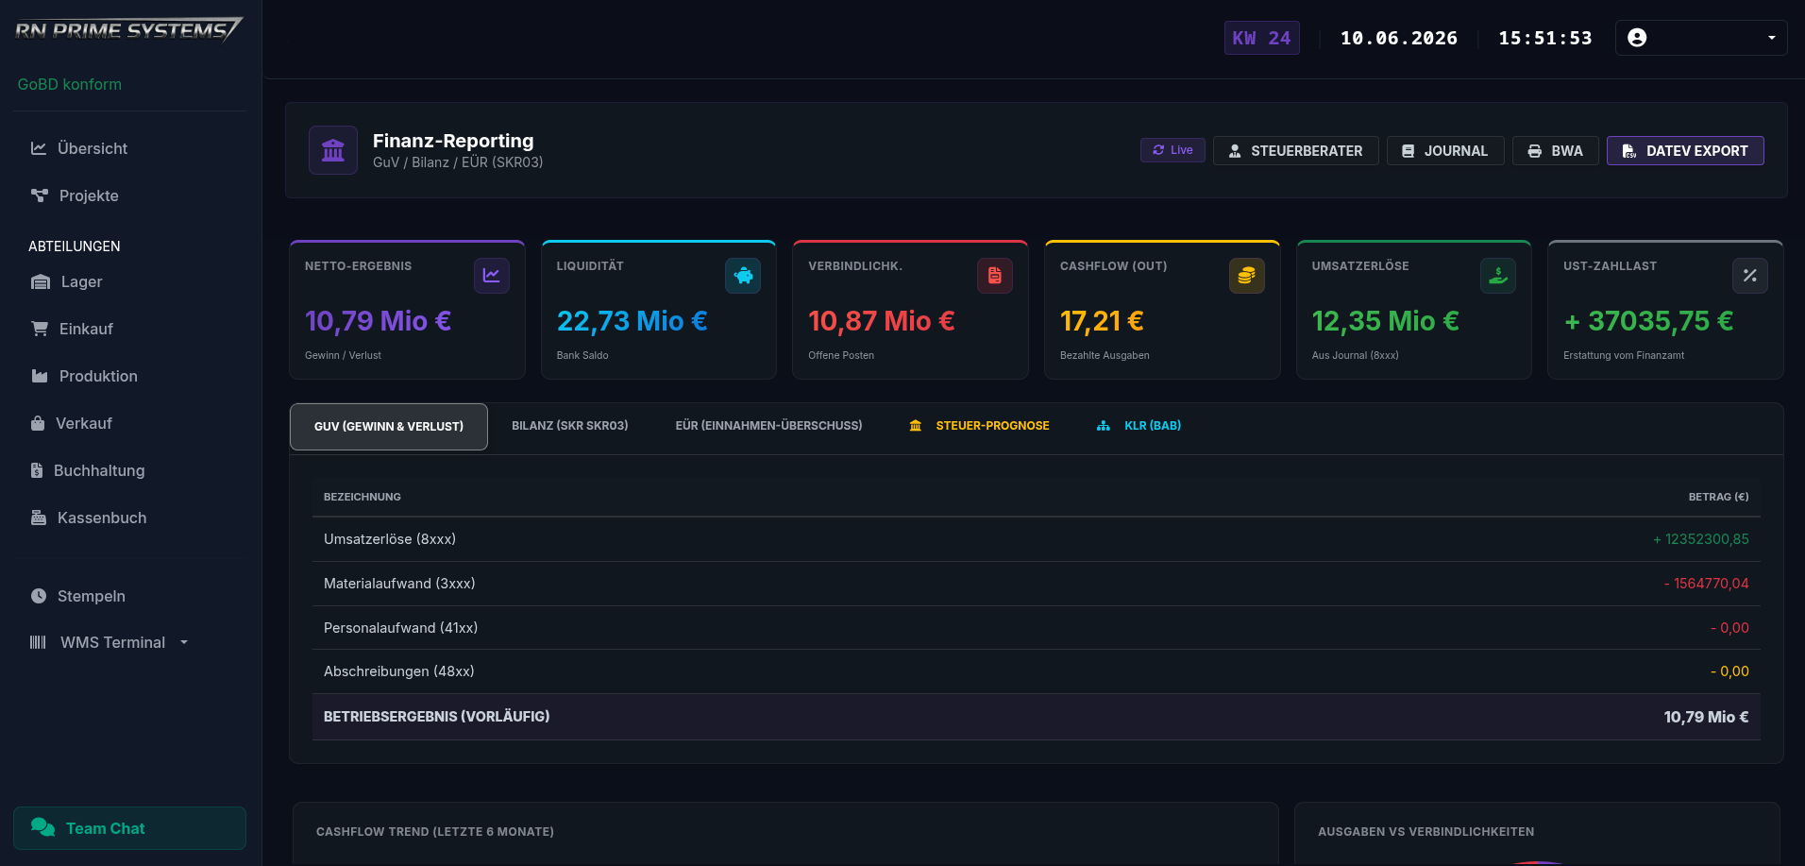Click the Materialaufwand (3xxx) row
This screenshot has width=1805, height=866.
(x=1037, y=584)
